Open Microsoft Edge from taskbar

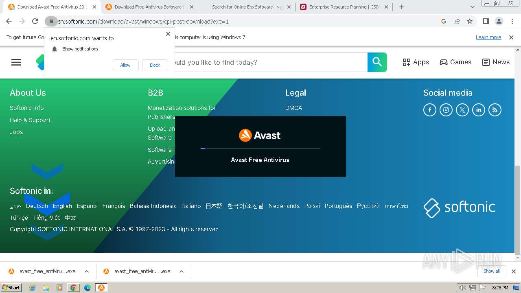coord(88,288)
